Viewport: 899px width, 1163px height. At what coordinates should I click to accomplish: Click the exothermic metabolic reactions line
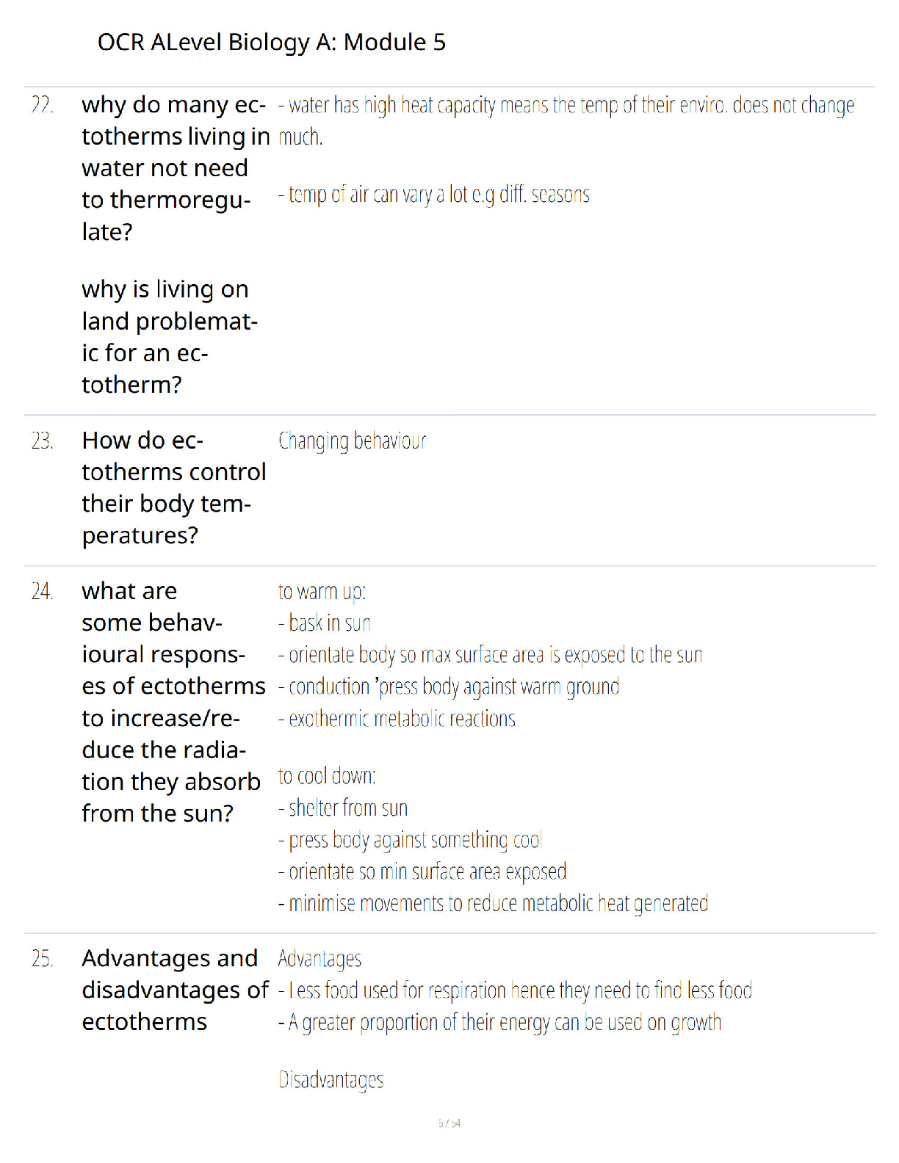[x=397, y=719]
